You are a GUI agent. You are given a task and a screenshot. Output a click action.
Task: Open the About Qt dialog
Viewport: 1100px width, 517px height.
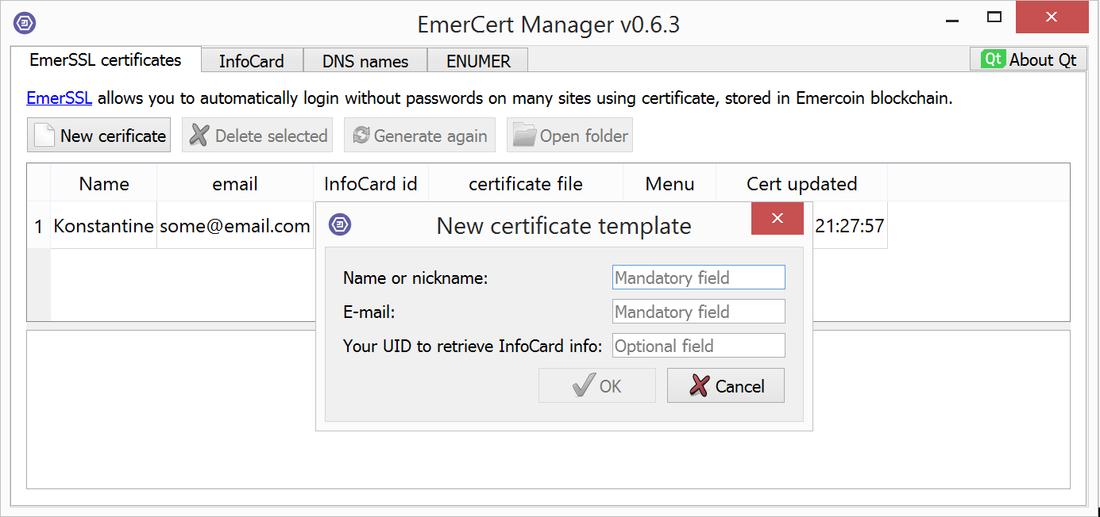[1029, 59]
